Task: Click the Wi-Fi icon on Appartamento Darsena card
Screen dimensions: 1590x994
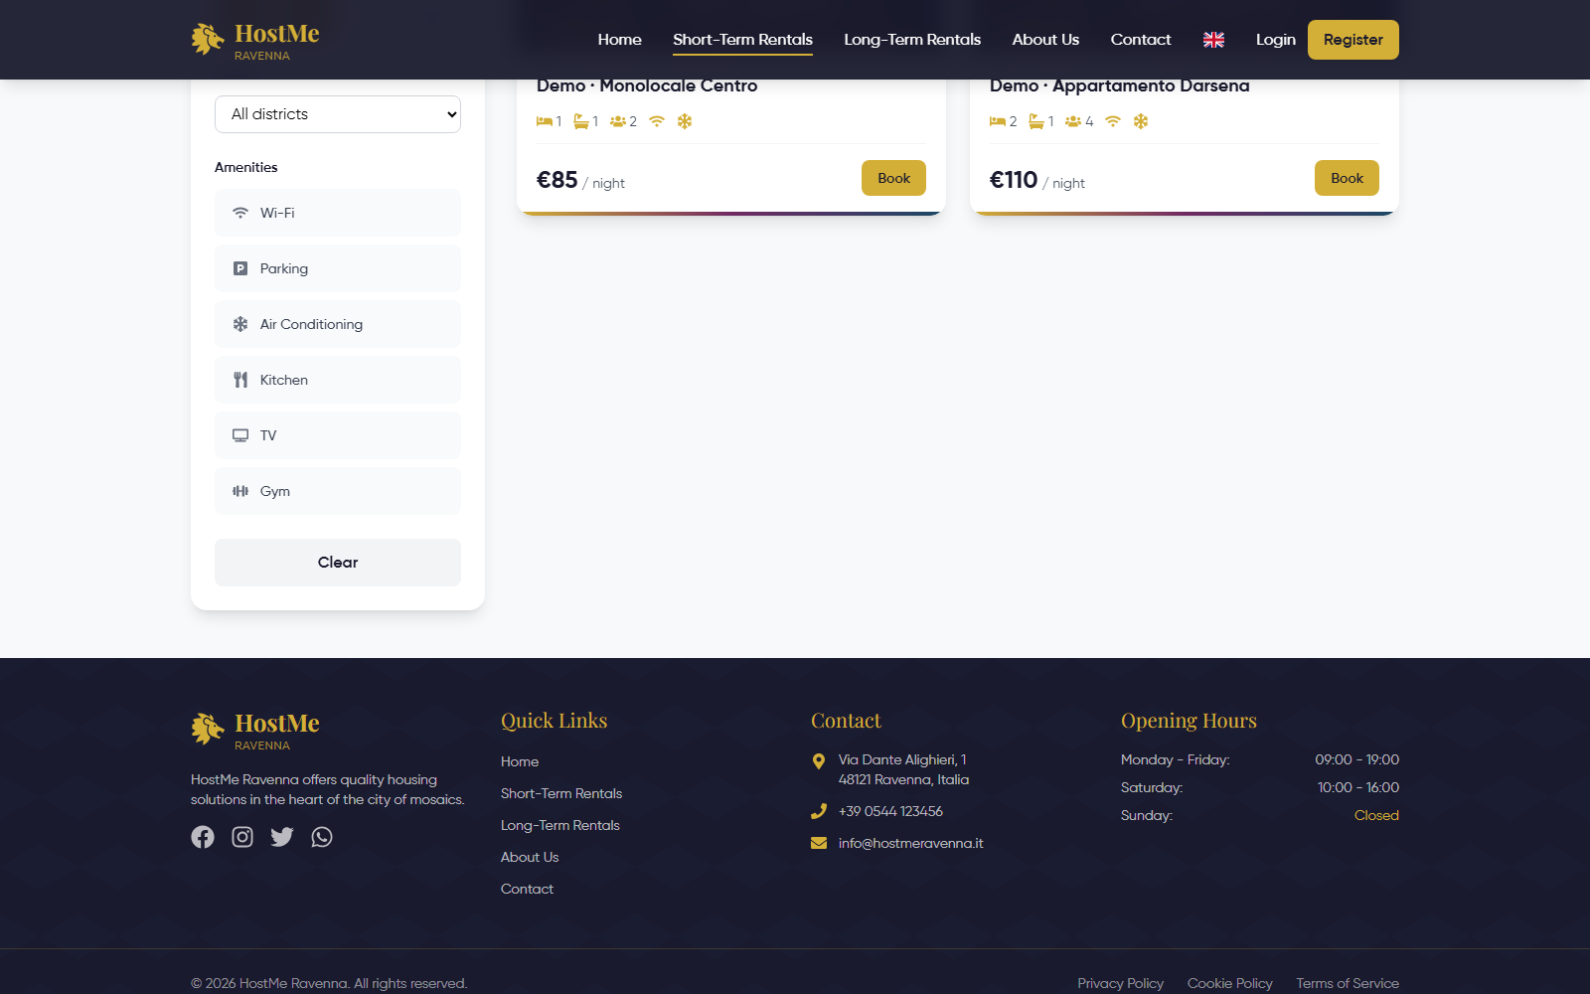Action: [x=1113, y=121]
